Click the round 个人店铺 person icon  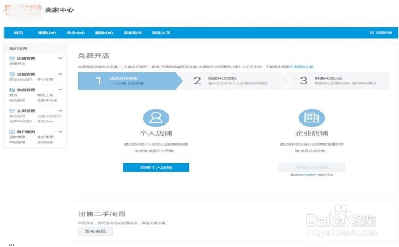pyautogui.click(x=156, y=118)
